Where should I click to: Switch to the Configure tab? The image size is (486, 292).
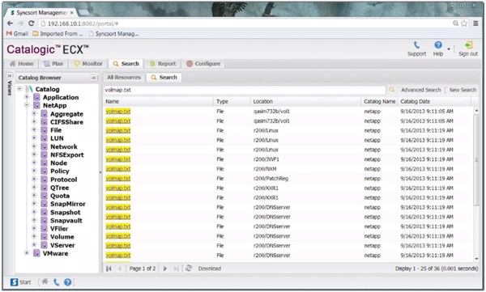point(203,63)
